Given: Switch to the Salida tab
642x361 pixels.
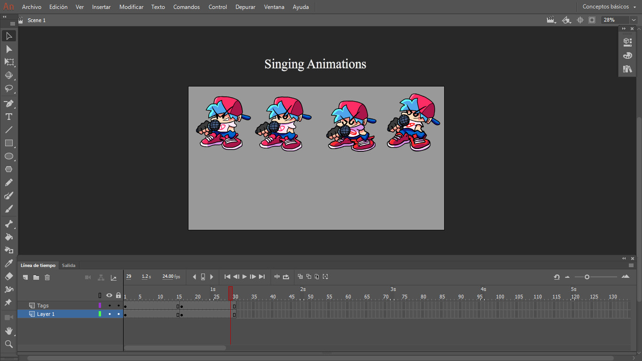Looking at the screenshot, I should click(x=69, y=265).
